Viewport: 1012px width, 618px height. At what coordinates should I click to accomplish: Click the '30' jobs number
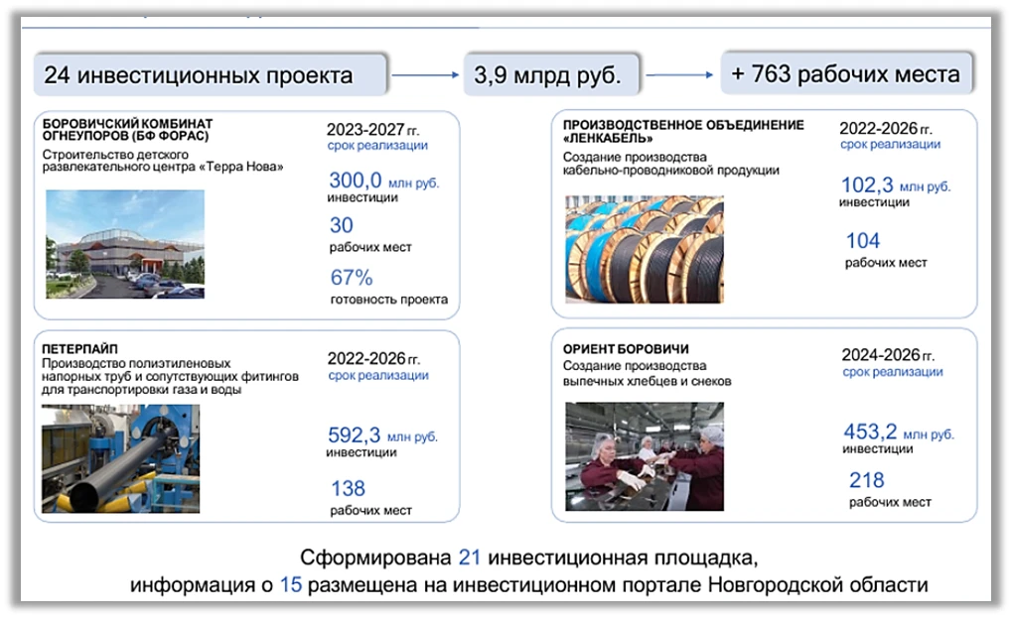point(342,225)
